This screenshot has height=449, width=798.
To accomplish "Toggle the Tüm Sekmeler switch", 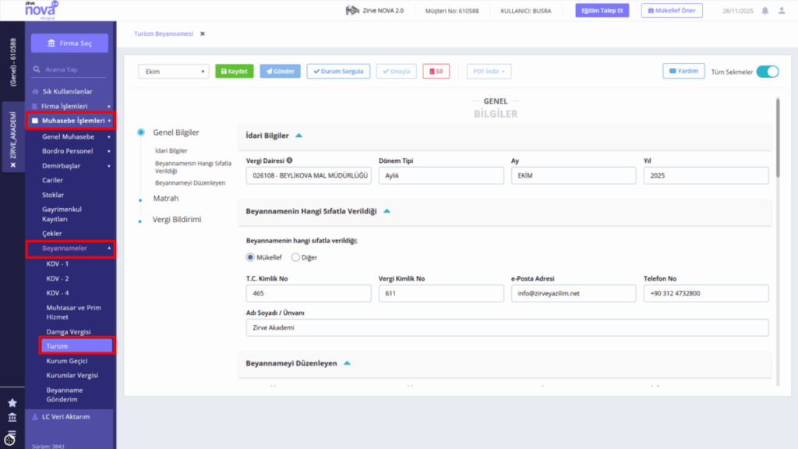I will (768, 72).
